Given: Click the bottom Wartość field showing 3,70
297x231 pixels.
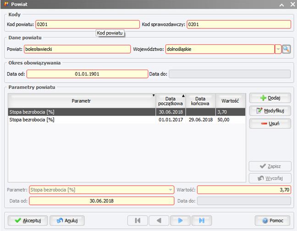Looking at the screenshot, I should 244,190.
